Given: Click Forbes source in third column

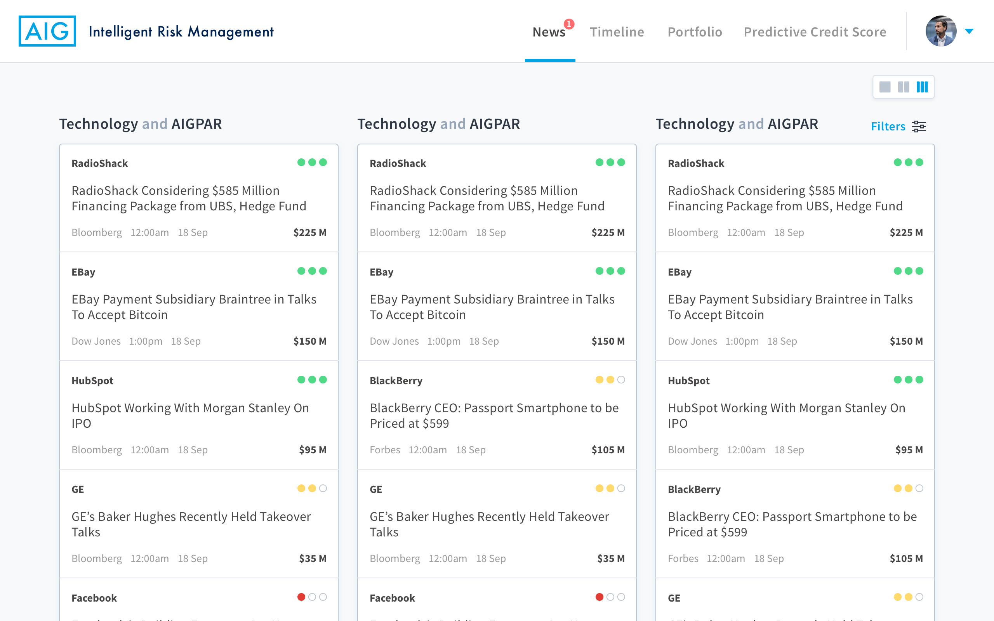Looking at the screenshot, I should tap(683, 559).
